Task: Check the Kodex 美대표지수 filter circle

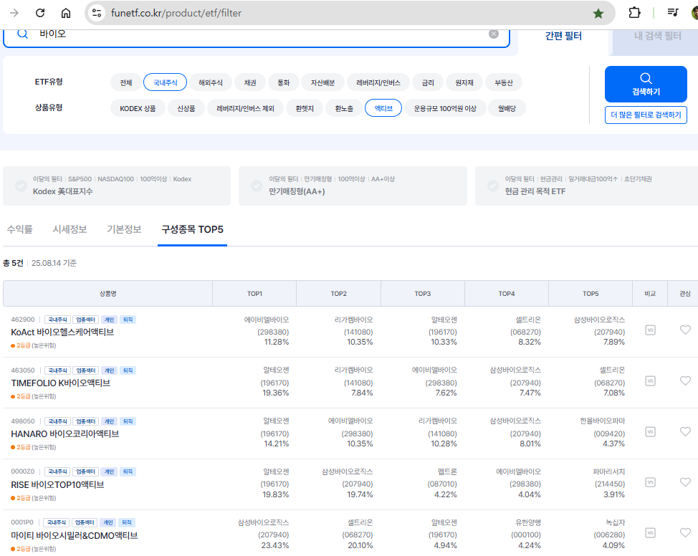Action: 21,186
